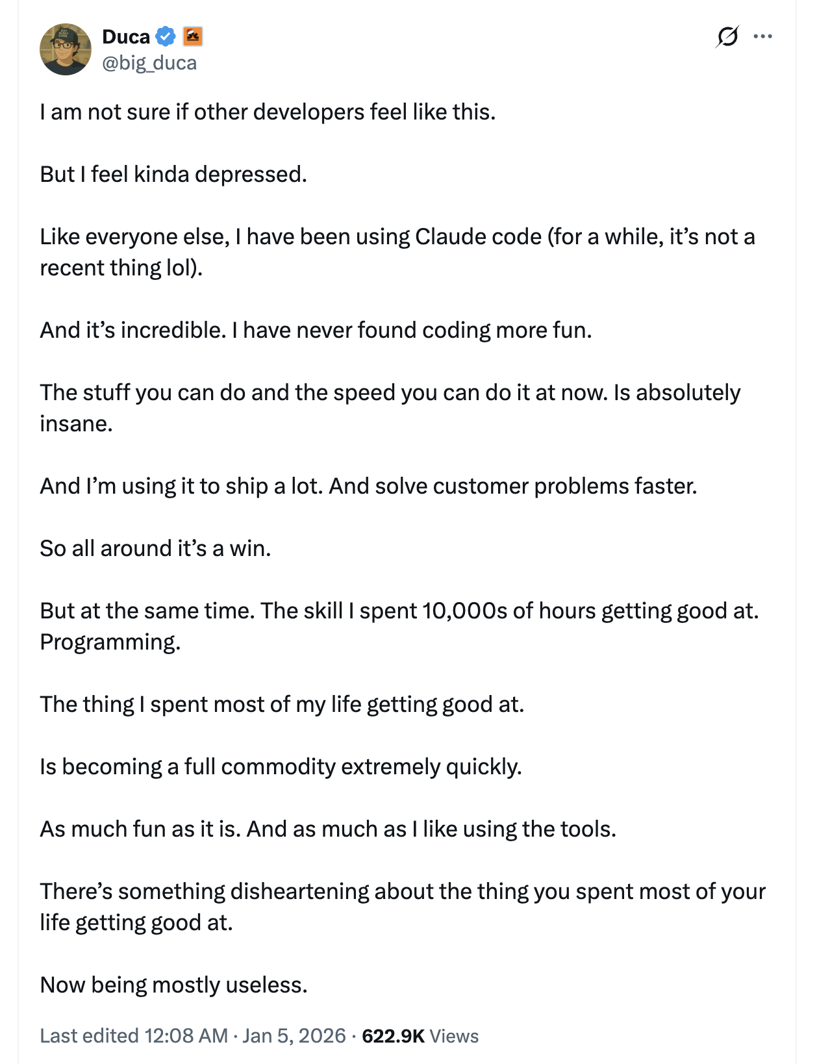
Task: Open the display name Duca
Action: 126,36
